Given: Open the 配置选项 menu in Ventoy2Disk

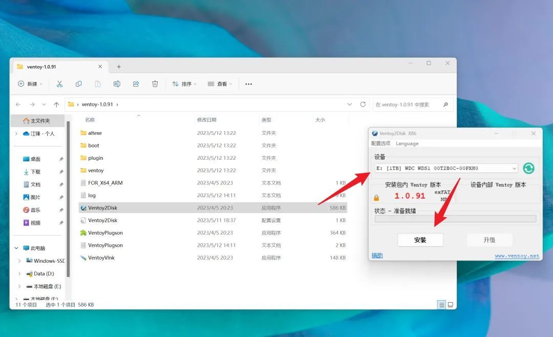Looking at the screenshot, I should pos(381,143).
